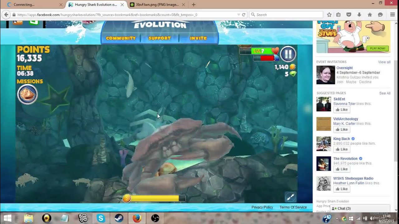Like The Revolution page

(x=342, y=169)
